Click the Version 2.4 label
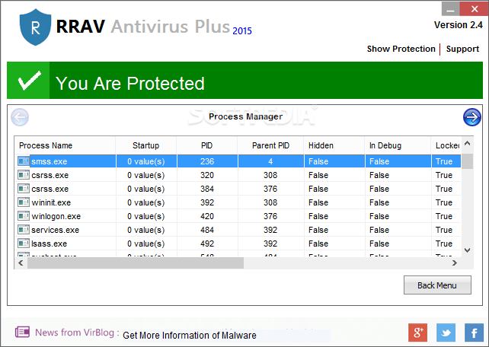The width and height of the screenshot is (489, 347). [459, 25]
